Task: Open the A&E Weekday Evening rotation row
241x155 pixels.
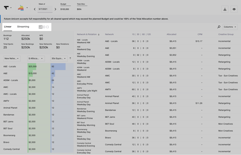Action: [x=157, y=55]
